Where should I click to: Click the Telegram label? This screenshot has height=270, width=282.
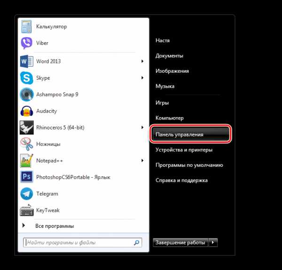pos(47,194)
